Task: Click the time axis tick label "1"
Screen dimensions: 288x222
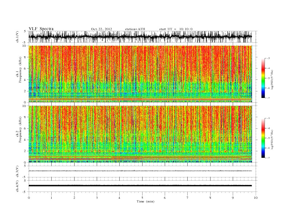Action: 51,198
